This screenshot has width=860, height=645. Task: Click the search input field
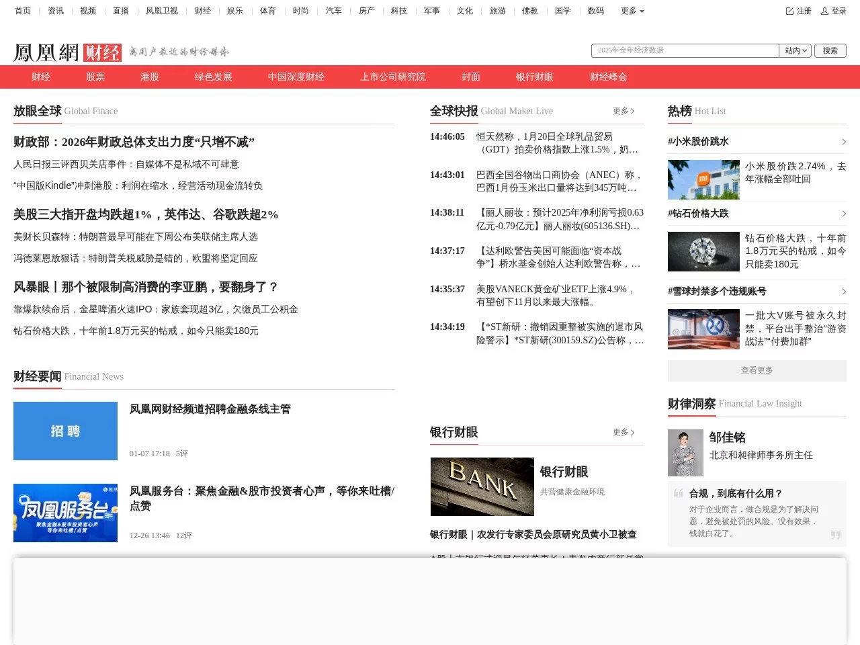click(x=684, y=50)
